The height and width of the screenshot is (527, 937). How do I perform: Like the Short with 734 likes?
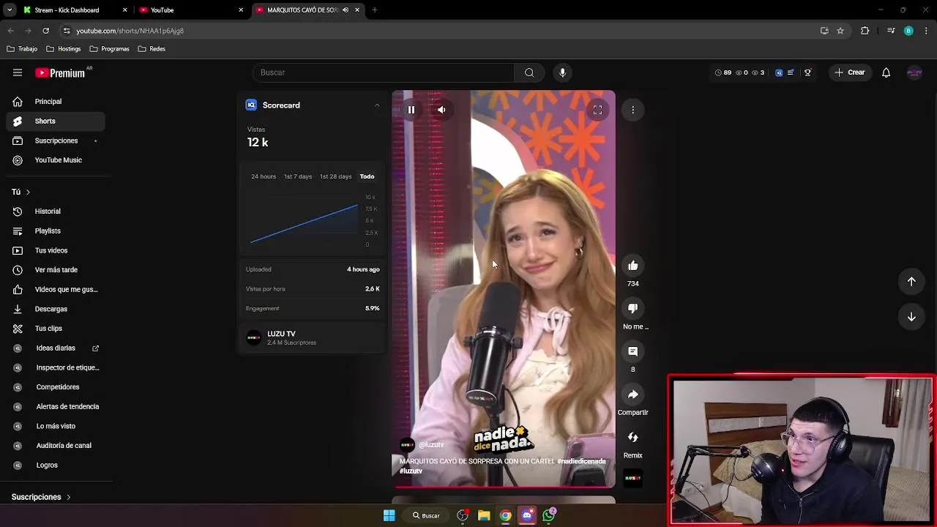click(633, 266)
